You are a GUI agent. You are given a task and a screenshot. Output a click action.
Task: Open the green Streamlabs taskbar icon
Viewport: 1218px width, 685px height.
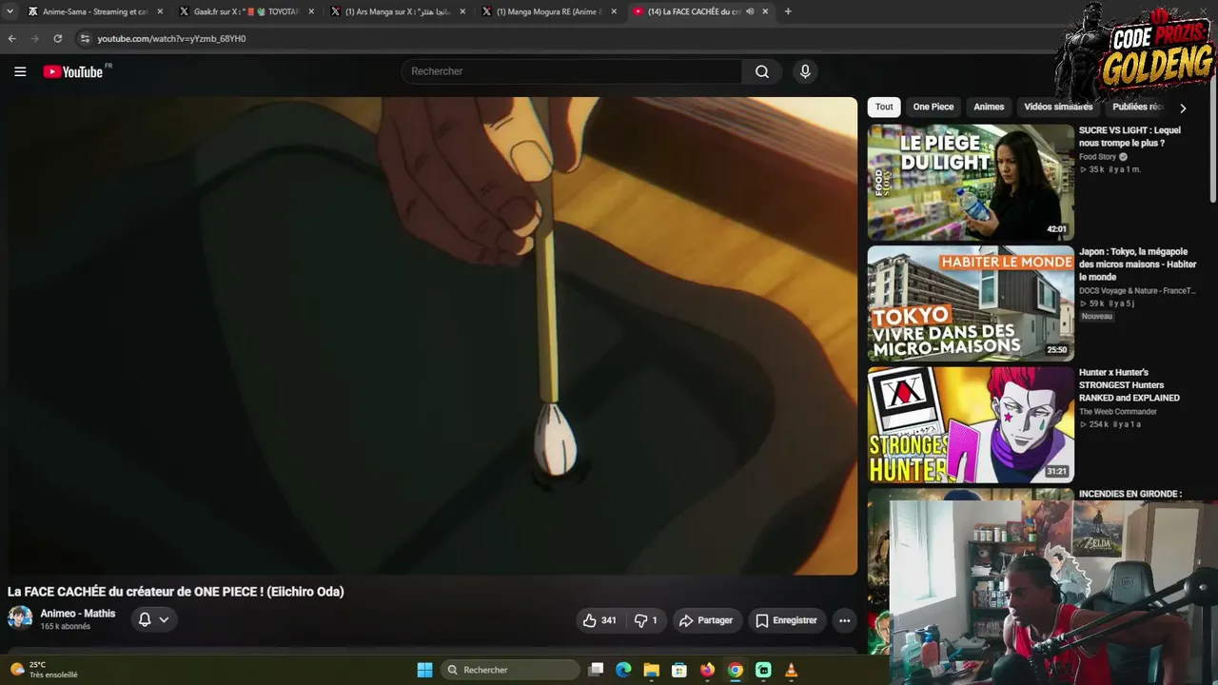pos(763,670)
